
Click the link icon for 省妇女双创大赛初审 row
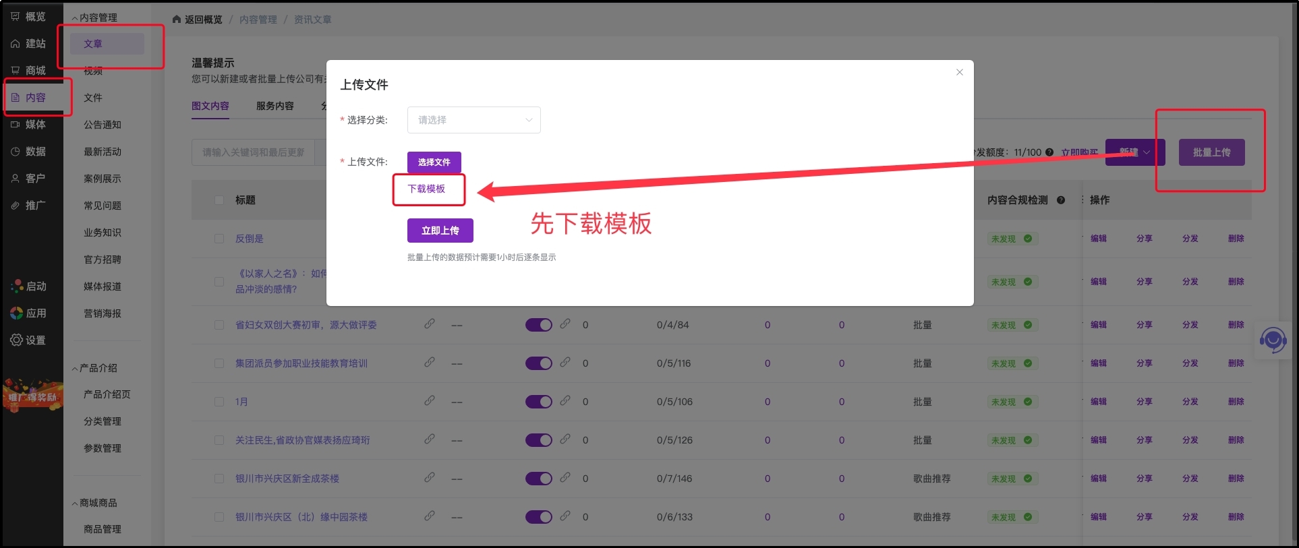[429, 324]
